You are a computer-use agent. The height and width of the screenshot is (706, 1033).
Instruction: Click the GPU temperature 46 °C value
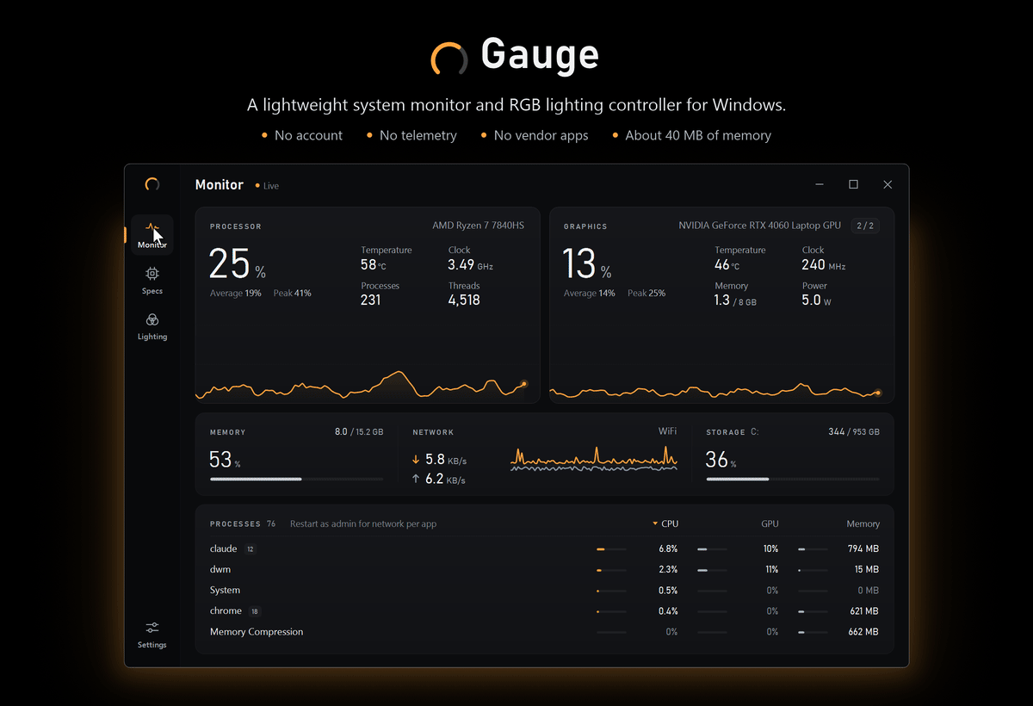tap(727, 265)
